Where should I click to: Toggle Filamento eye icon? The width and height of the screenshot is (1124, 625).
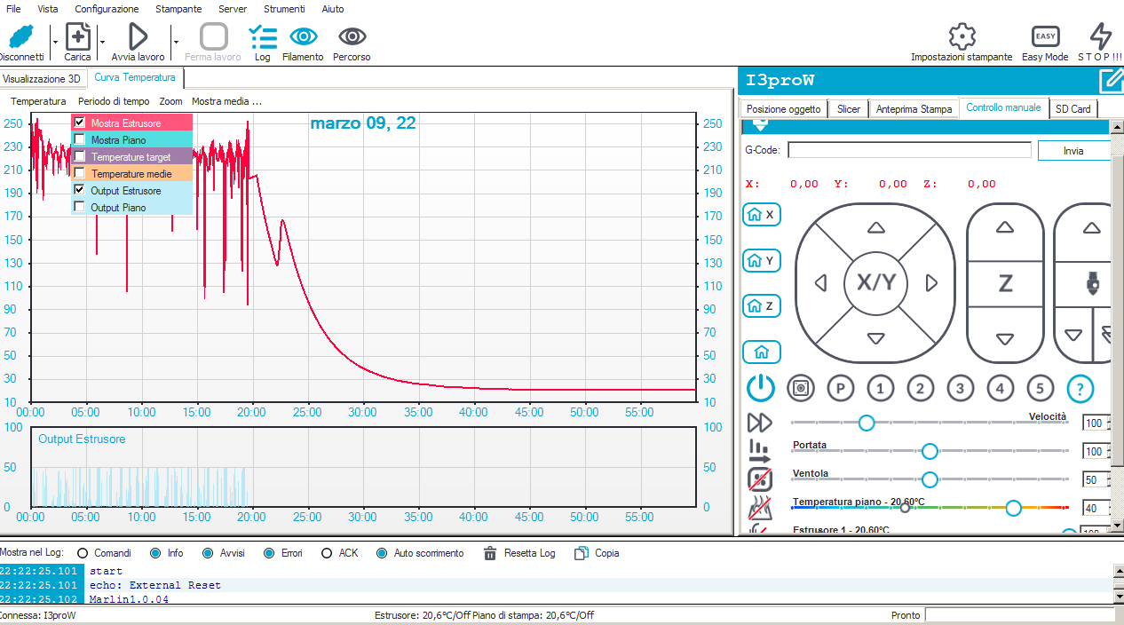tap(303, 37)
